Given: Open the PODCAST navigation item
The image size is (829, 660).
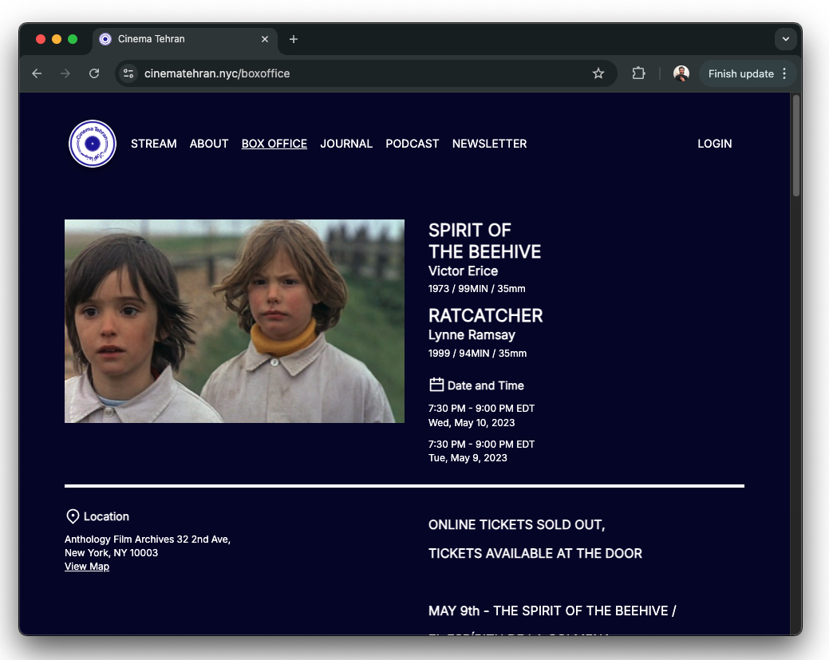Looking at the screenshot, I should click(413, 144).
